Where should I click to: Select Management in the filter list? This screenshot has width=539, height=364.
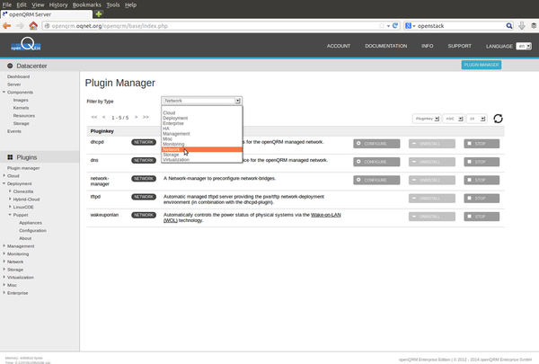click(x=202, y=134)
